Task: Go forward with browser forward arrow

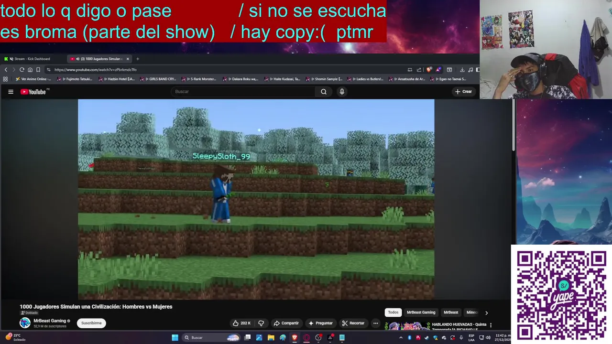Action: click(13, 70)
